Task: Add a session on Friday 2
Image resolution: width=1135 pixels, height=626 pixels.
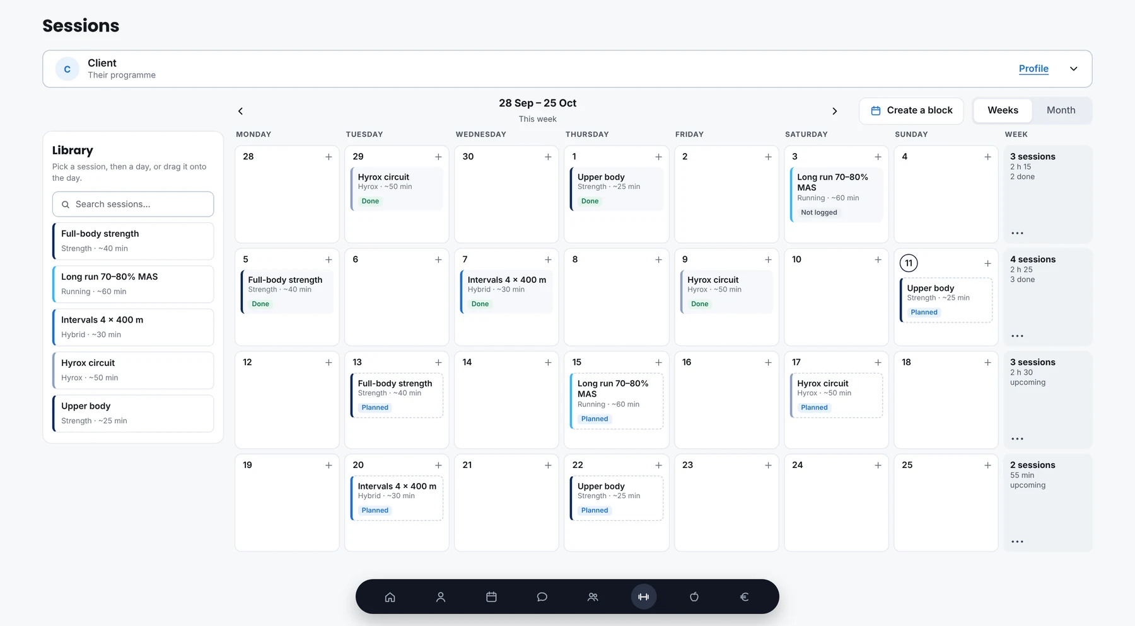Action: pyautogui.click(x=768, y=157)
